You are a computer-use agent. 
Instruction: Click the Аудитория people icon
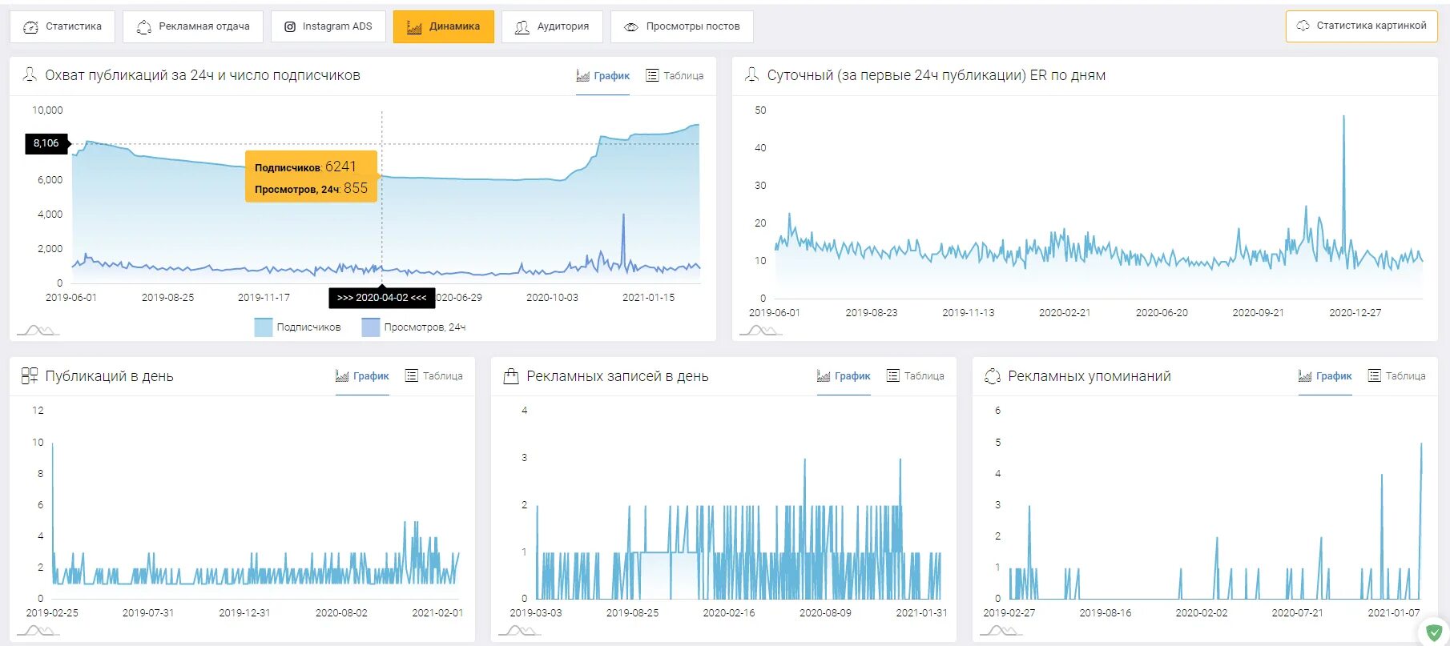tap(522, 27)
